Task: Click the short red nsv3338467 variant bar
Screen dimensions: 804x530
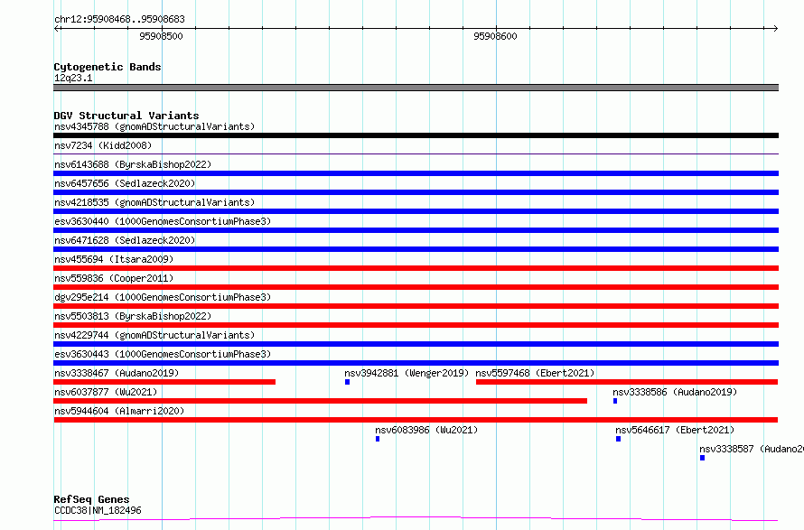Action: pyautogui.click(x=164, y=382)
